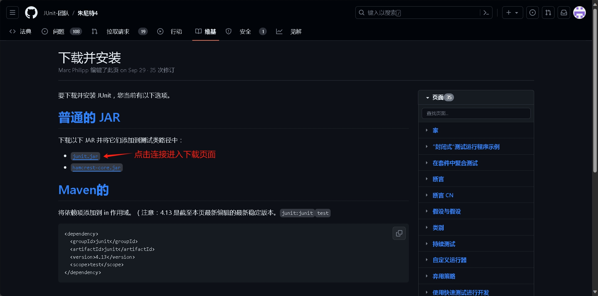Screen dimensions: 598x296
Task: Open the create new plus menu
Action: (x=513, y=13)
